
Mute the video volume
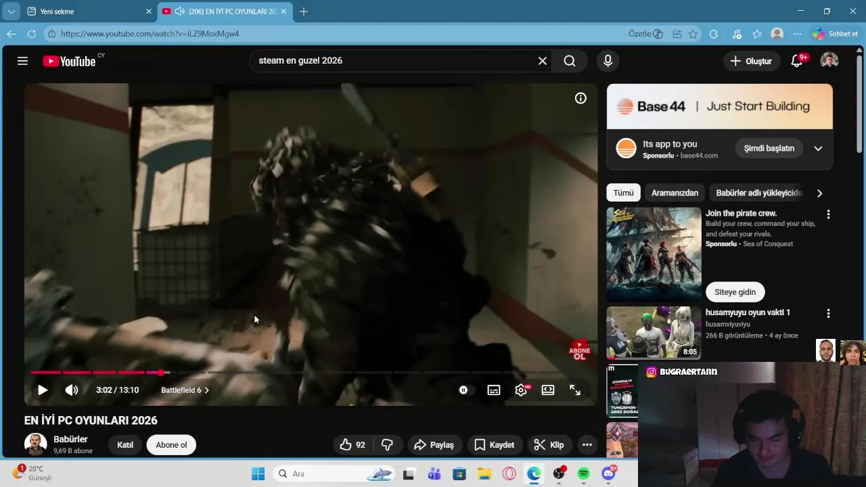(x=72, y=390)
